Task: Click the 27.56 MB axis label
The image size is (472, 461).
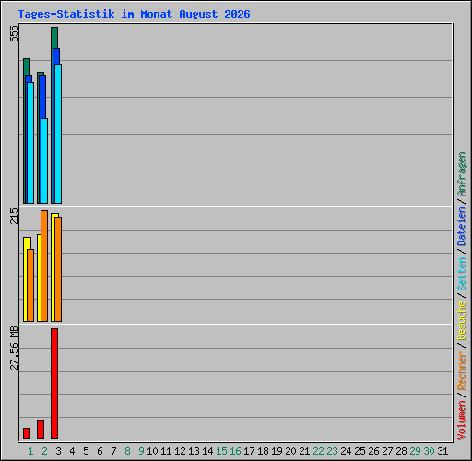Action: pos(14,348)
